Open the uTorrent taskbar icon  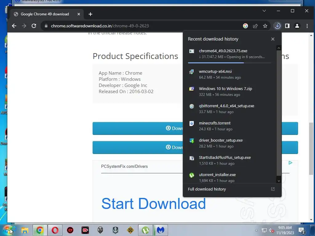point(146,230)
